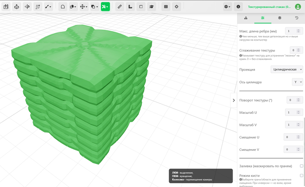Screen dimensions: 305x187
Task: Click the square frame toolbar icon
Action: click(x=141, y=7)
